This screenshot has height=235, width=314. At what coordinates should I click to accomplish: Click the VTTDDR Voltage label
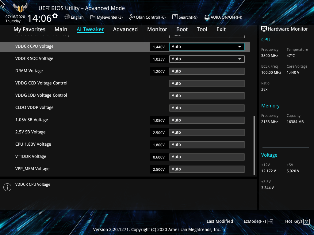31,156
